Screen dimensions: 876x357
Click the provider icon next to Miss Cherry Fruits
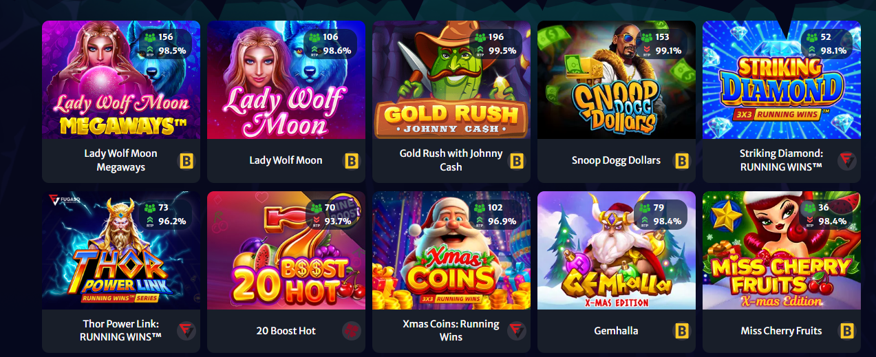(x=847, y=331)
